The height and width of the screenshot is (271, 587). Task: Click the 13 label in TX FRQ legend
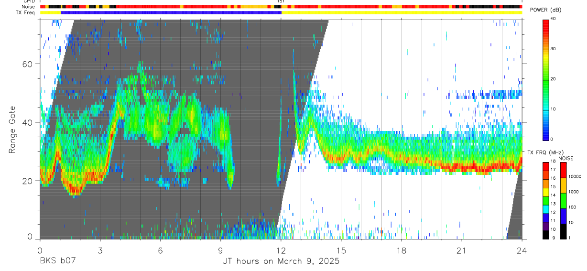(554, 204)
